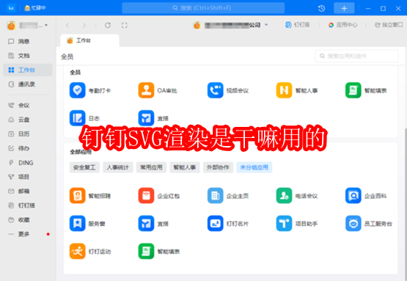Open 日历 calendar in sidebar

point(28,134)
